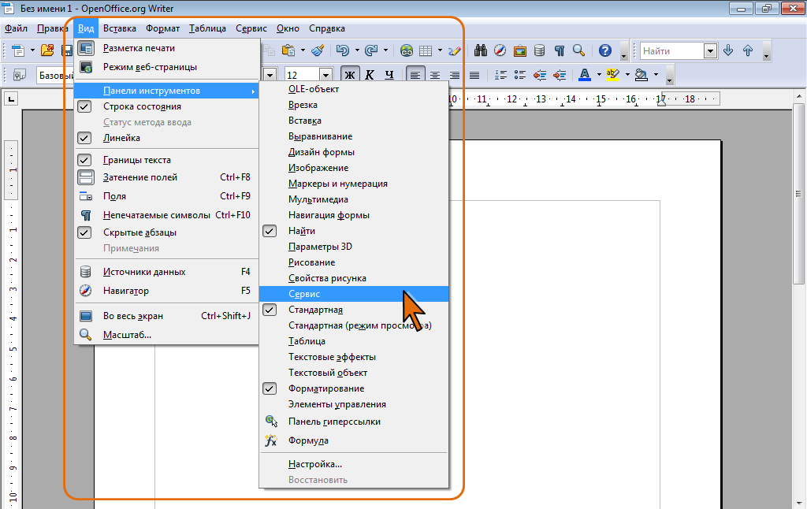The image size is (807, 509).
Task: Click the Data sources cylinder toolbar icon
Action: [539, 50]
